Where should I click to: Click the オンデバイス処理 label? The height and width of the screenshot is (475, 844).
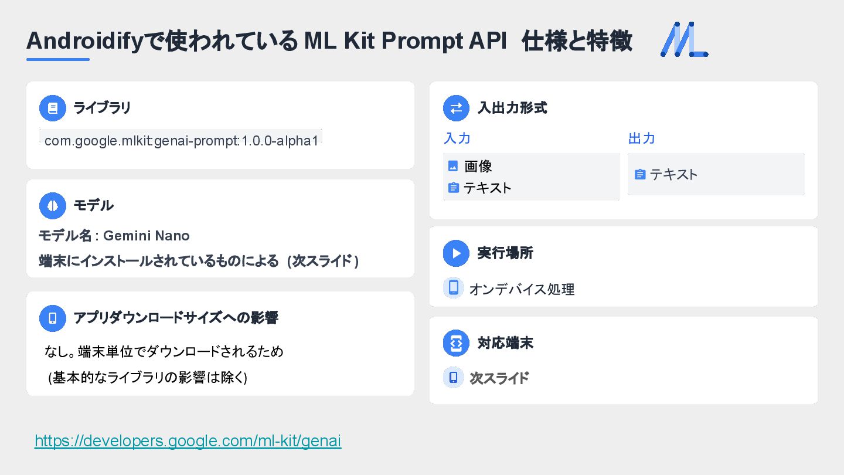point(522,289)
